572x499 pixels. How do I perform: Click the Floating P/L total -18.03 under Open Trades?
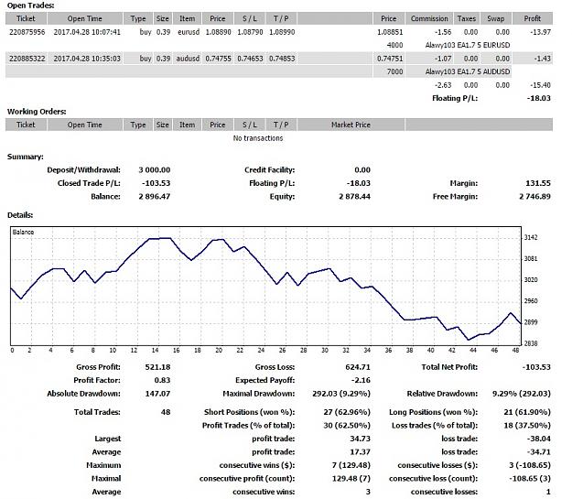tap(538, 98)
